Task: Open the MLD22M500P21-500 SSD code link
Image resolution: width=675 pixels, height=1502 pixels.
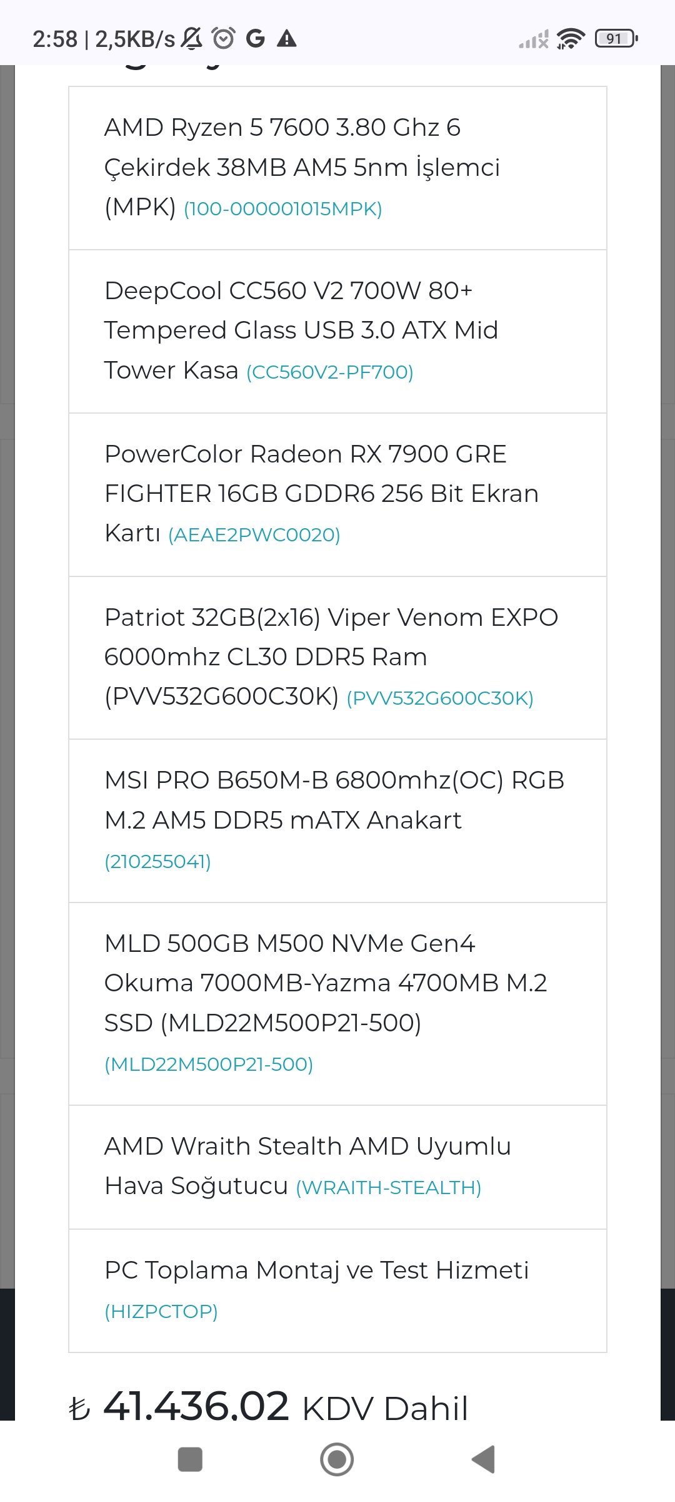Action: 209,1065
